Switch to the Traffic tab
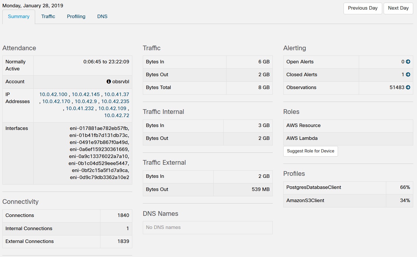The height and width of the screenshot is (257, 417). 48,16
